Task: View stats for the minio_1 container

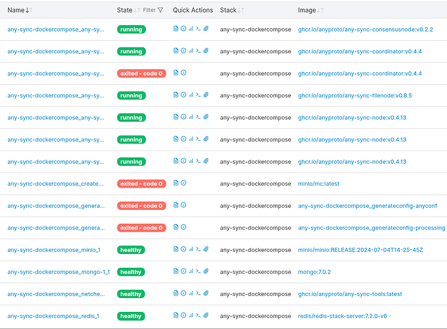Action: (x=191, y=249)
